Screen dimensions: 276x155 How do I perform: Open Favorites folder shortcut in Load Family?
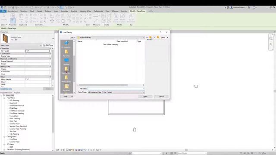[x=66, y=53]
